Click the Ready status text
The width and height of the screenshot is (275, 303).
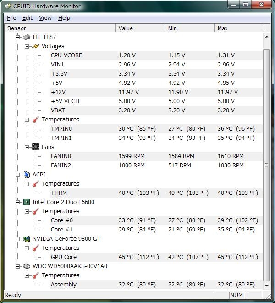click(13, 295)
